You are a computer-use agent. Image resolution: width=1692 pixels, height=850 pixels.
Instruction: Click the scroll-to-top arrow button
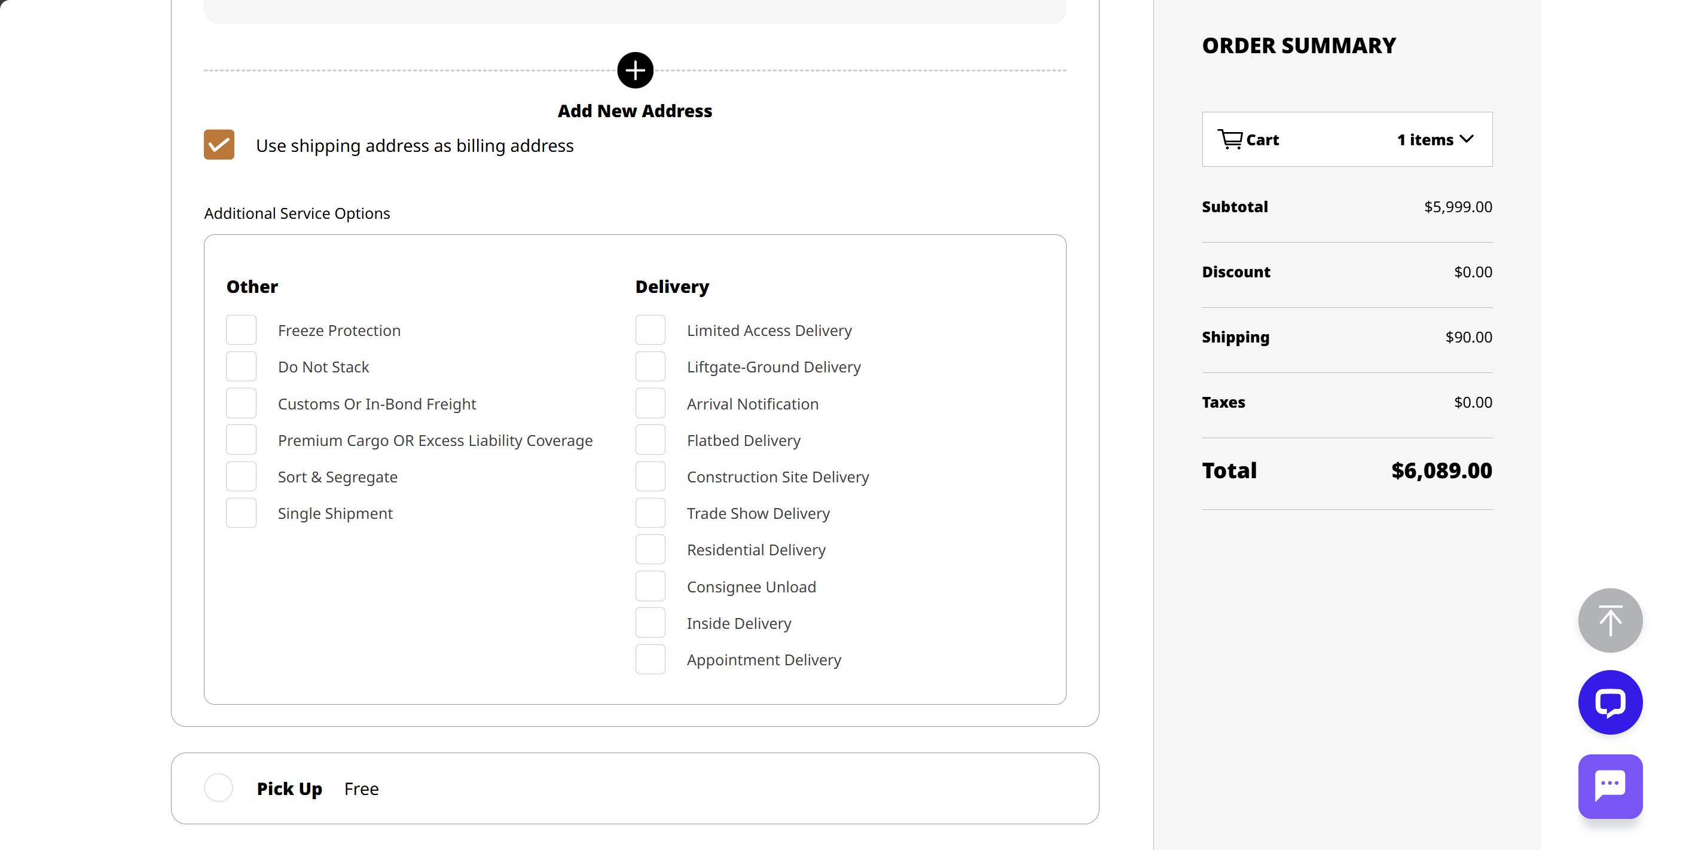coord(1609,619)
